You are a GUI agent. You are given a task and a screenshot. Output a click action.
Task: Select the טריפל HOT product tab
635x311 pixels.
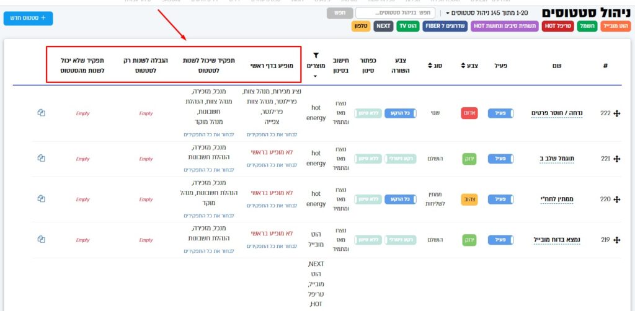pyautogui.click(x=558, y=26)
